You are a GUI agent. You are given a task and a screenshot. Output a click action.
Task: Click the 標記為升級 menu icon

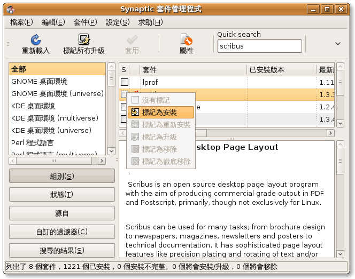pos(135,137)
